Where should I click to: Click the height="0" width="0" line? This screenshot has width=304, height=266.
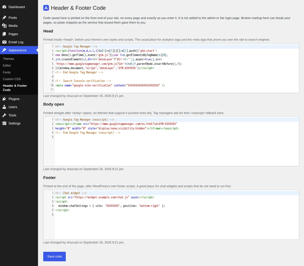(117, 128)
